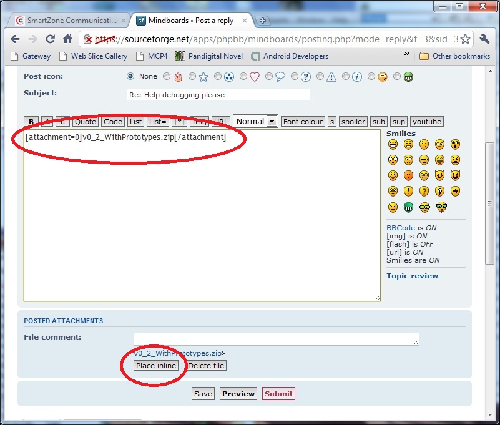The height and width of the screenshot is (425, 500).
Task: Insert the exclamation mark smiley
Action: click(408, 192)
